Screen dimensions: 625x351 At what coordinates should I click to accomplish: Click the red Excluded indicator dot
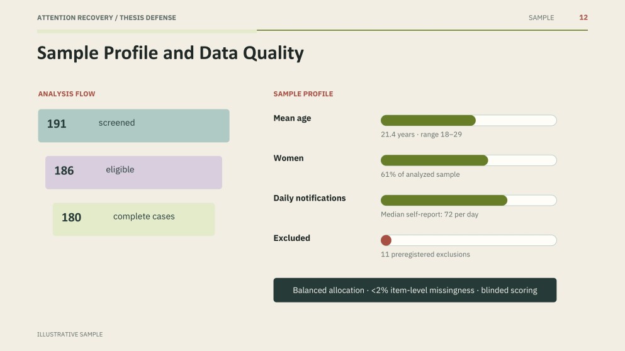pos(386,240)
